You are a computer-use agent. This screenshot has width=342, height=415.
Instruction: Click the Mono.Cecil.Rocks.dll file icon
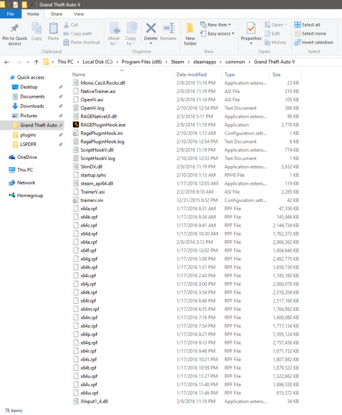[76, 83]
